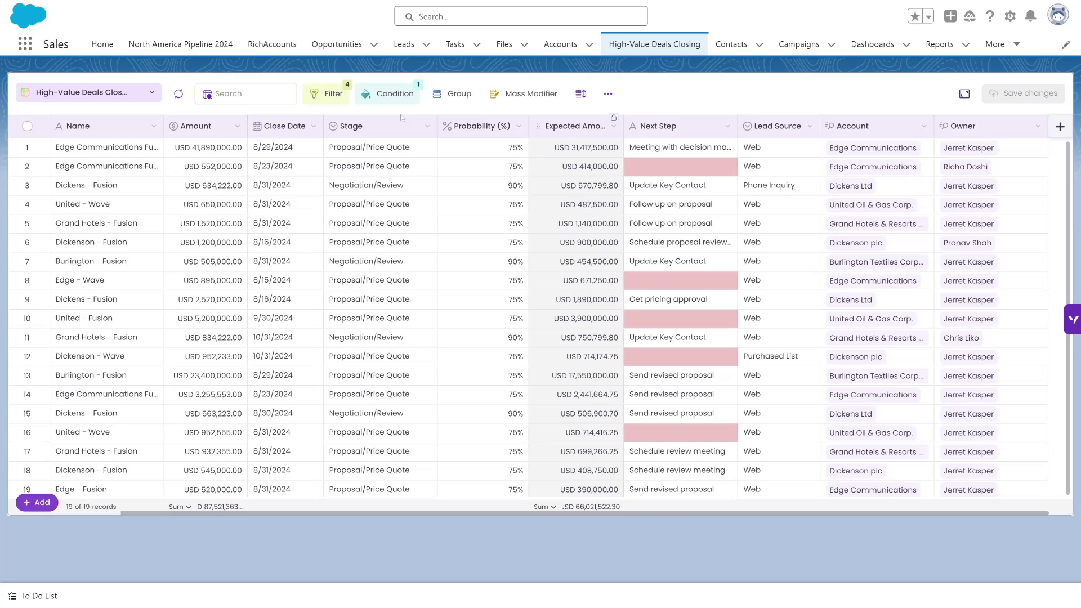Click the horizontal scrollbar of the grid
This screenshot has width=1081, height=608.
click(584, 513)
